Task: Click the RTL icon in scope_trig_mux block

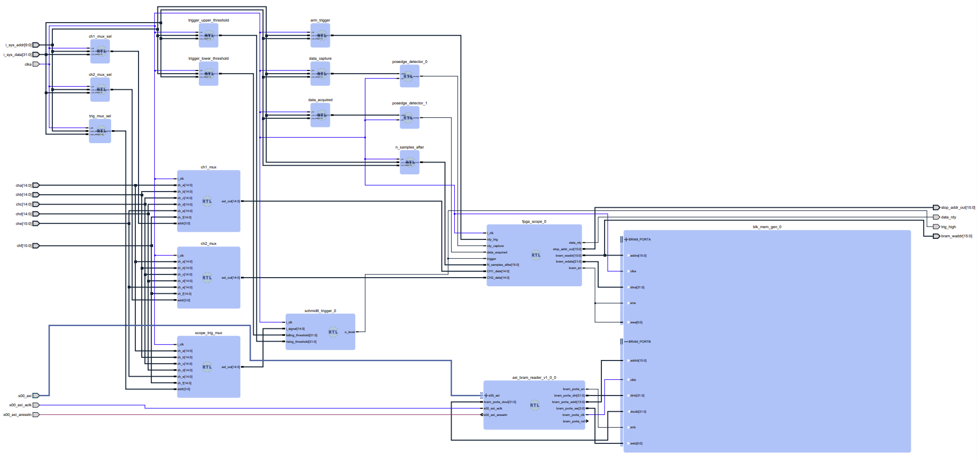Action: 207,367
